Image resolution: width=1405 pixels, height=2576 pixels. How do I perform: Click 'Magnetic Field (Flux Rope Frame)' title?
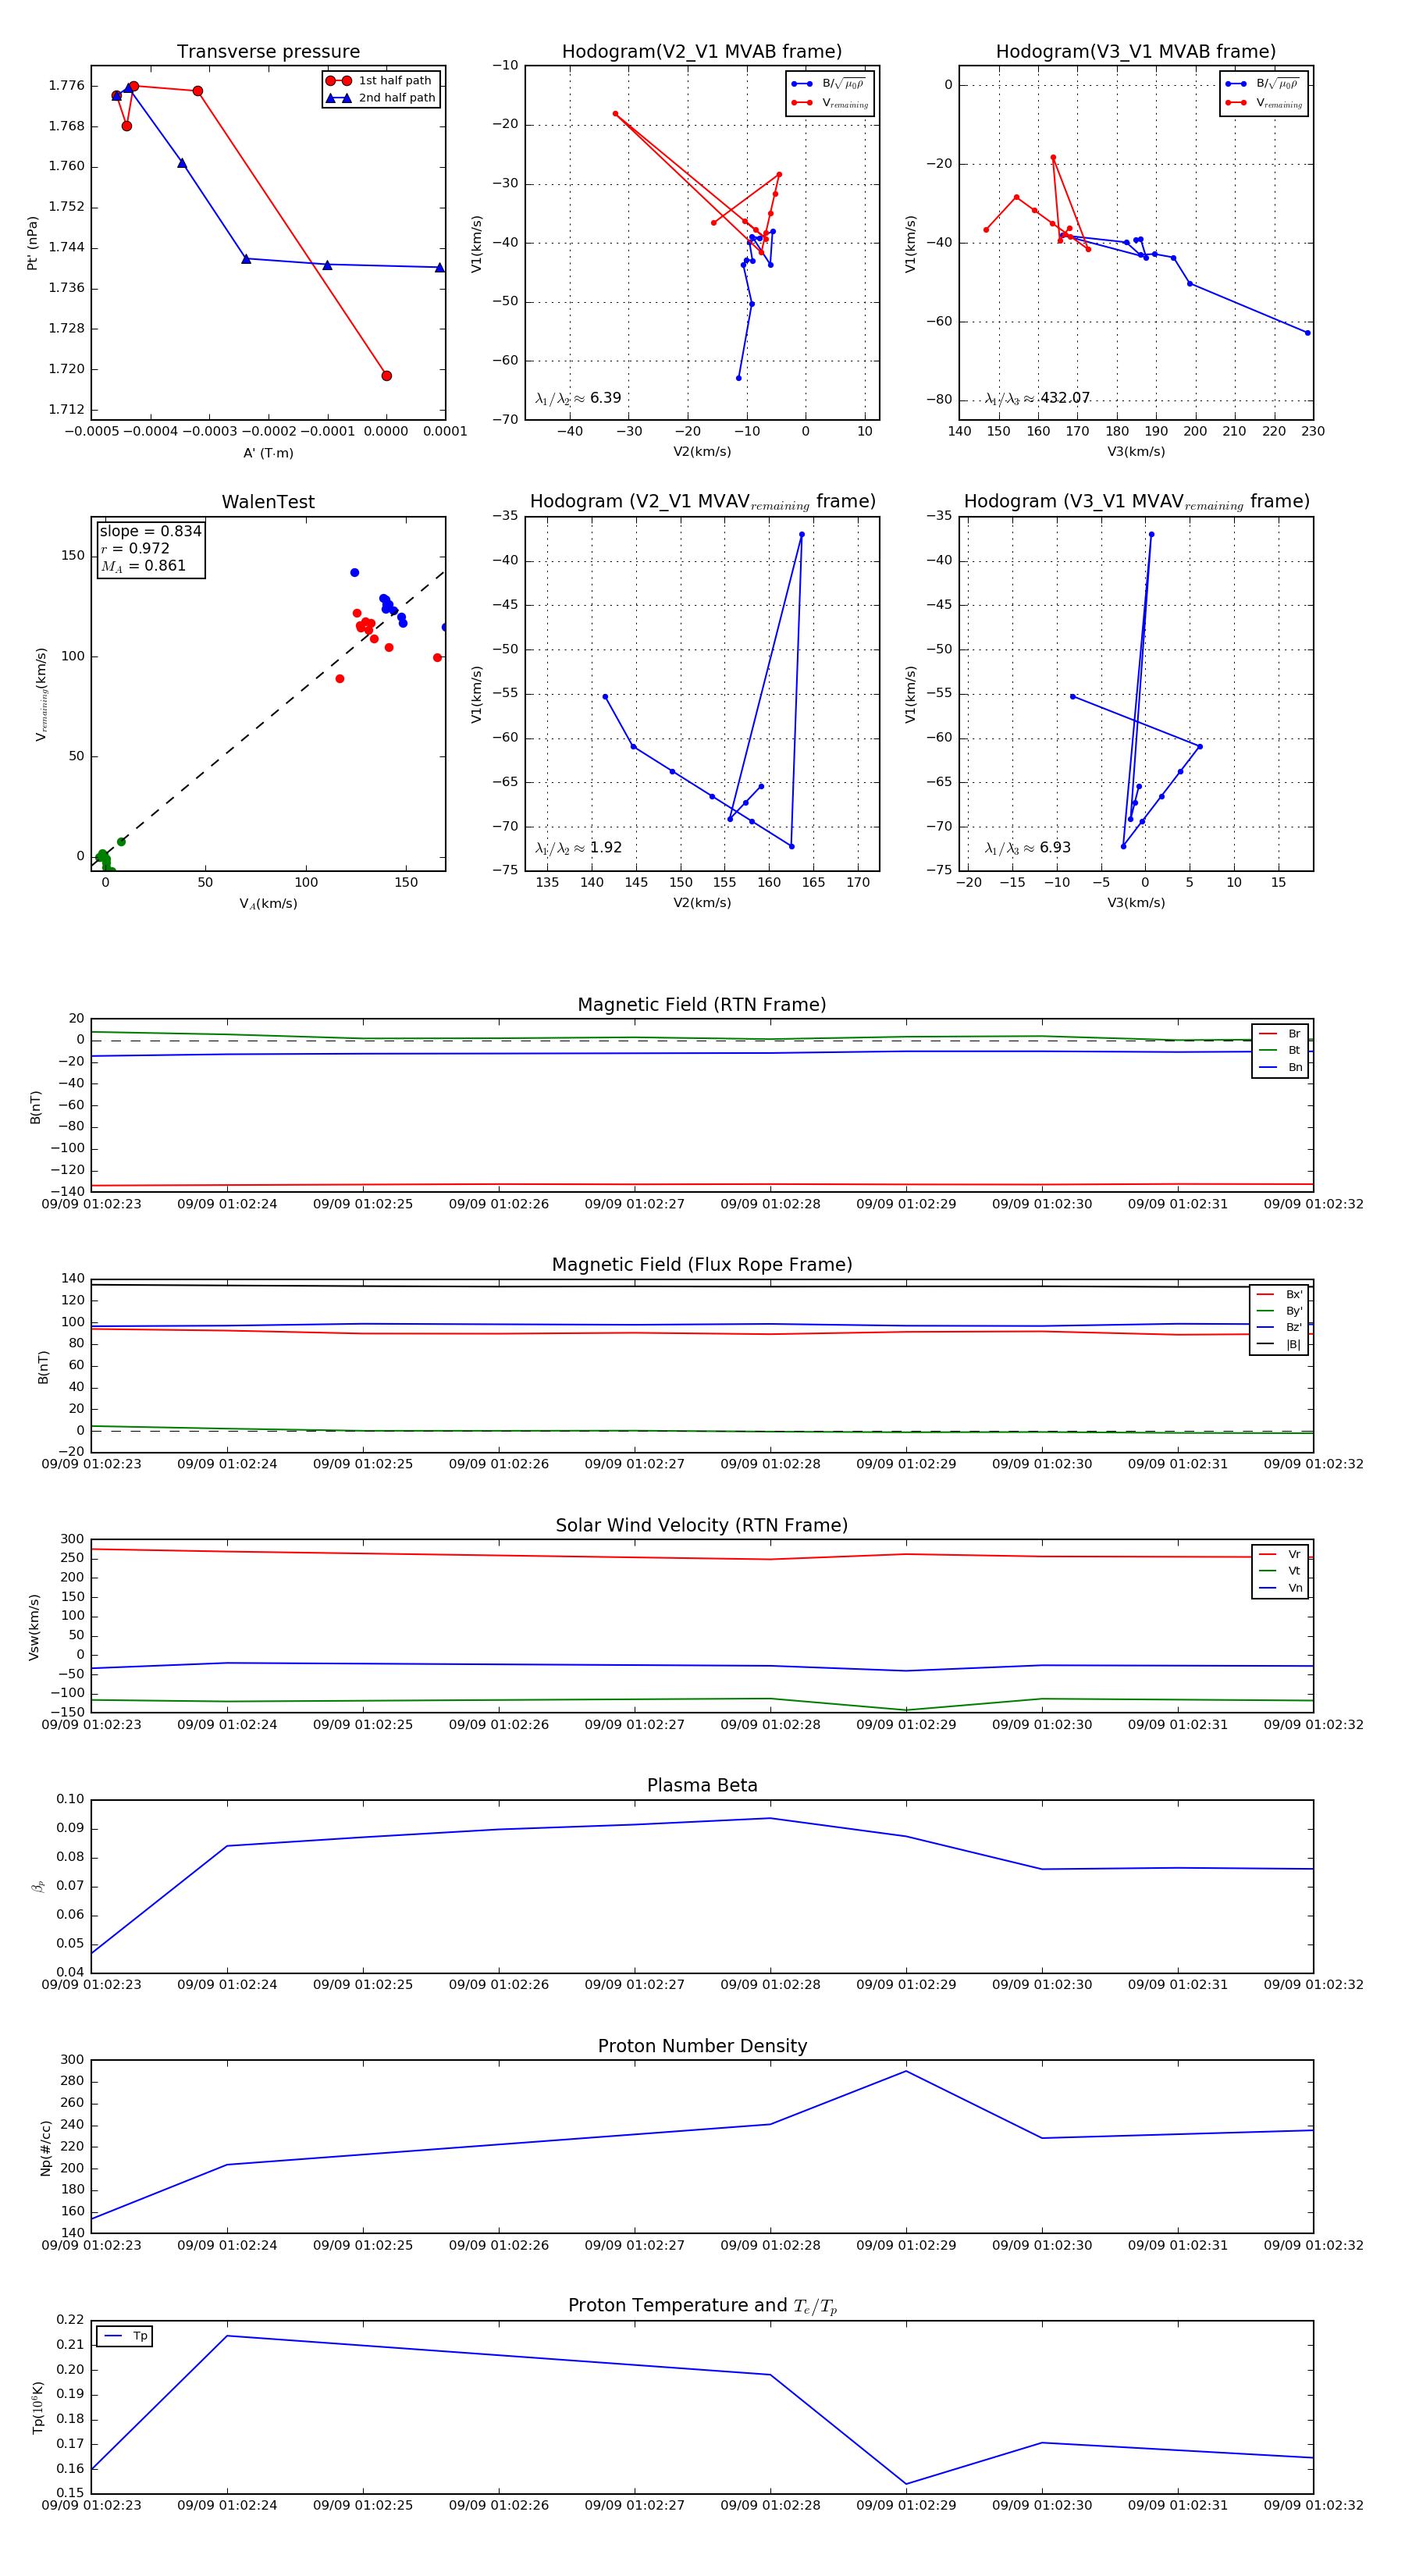702,1265
